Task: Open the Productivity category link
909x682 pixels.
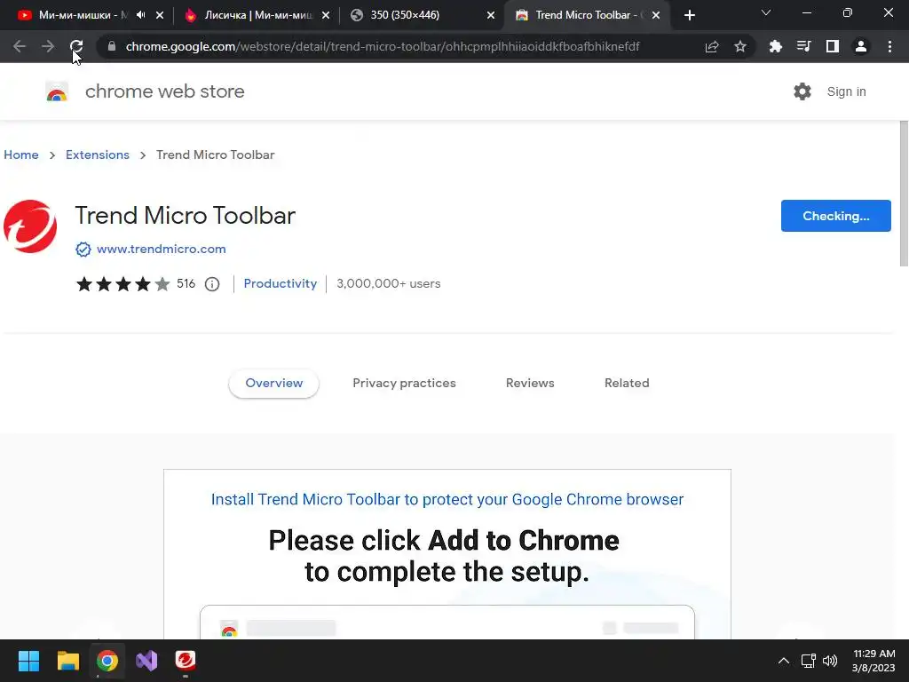Action: click(280, 283)
